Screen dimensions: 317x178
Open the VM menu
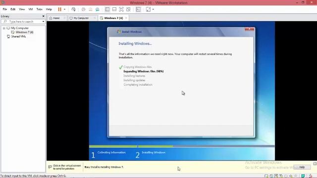[x=31, y=9]
